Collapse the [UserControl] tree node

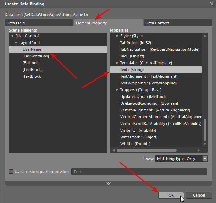pyautogui.click(x=12, y=36)
